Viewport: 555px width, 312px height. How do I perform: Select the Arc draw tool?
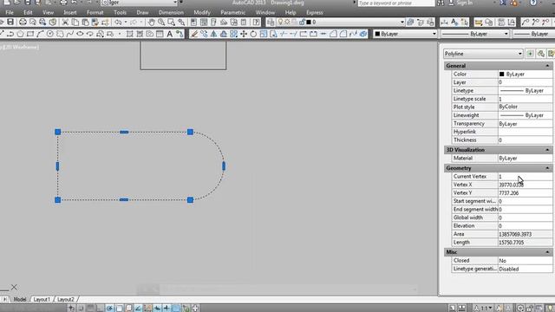pos(40,34)
